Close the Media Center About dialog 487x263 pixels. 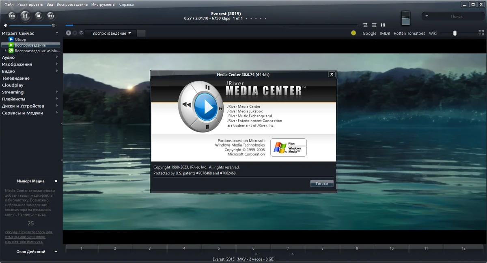332,74
